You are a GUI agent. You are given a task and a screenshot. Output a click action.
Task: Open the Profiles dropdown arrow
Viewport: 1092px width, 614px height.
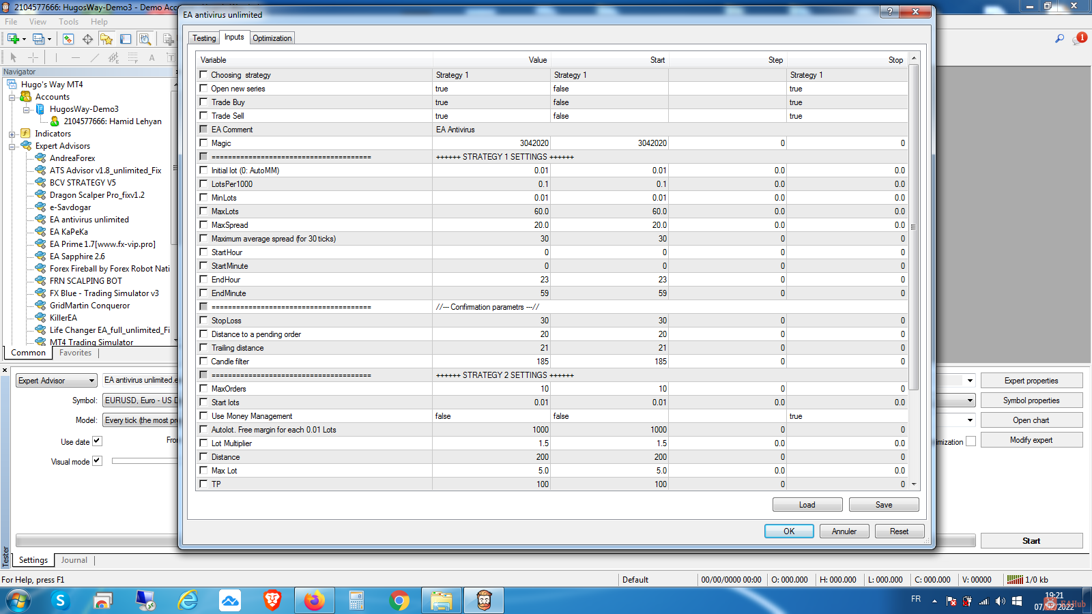(50, 40)
